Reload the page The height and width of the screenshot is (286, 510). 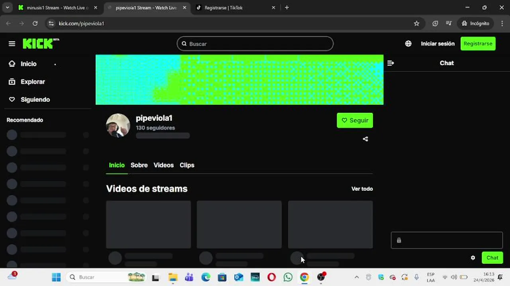click(x=35, y=23)
